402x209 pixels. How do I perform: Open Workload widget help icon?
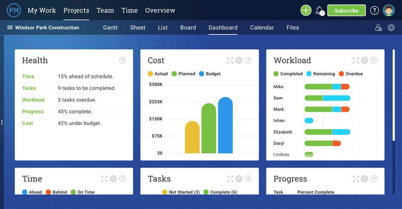pos(374,60)
